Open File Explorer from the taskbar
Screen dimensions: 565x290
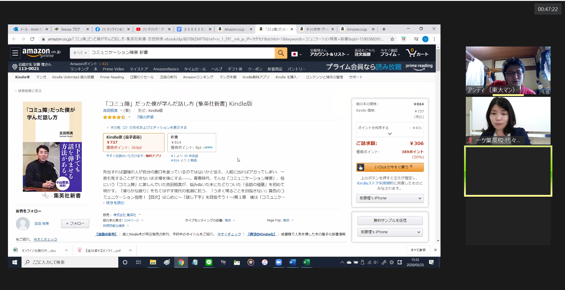tap(153, 262)
